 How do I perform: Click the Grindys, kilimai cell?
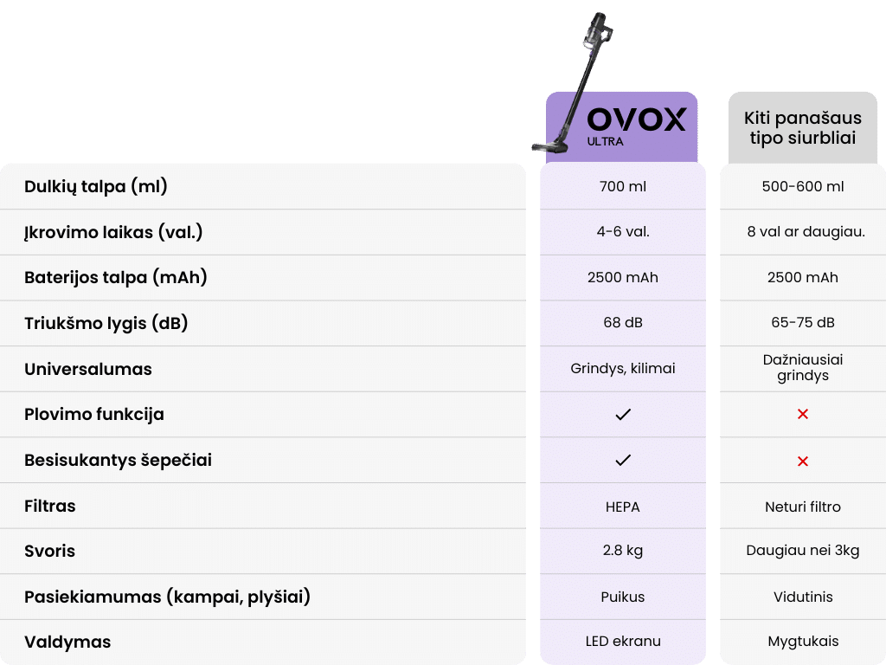click(x=622, y=369)
